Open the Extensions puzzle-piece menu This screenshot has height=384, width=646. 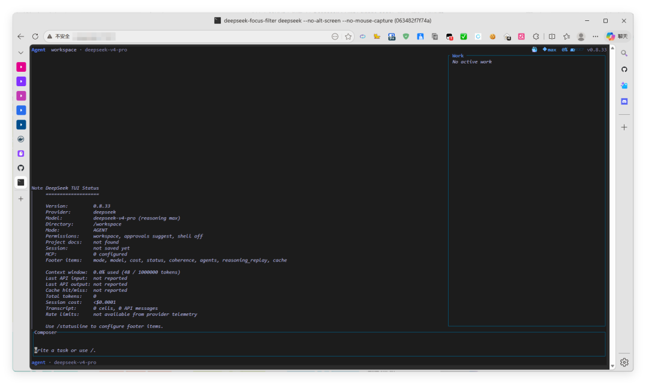click(535, 36)
